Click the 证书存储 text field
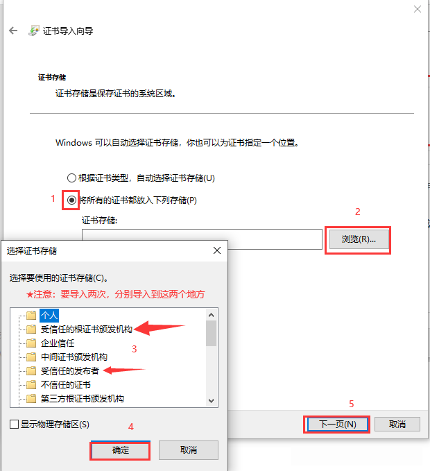 click(202, 239)
